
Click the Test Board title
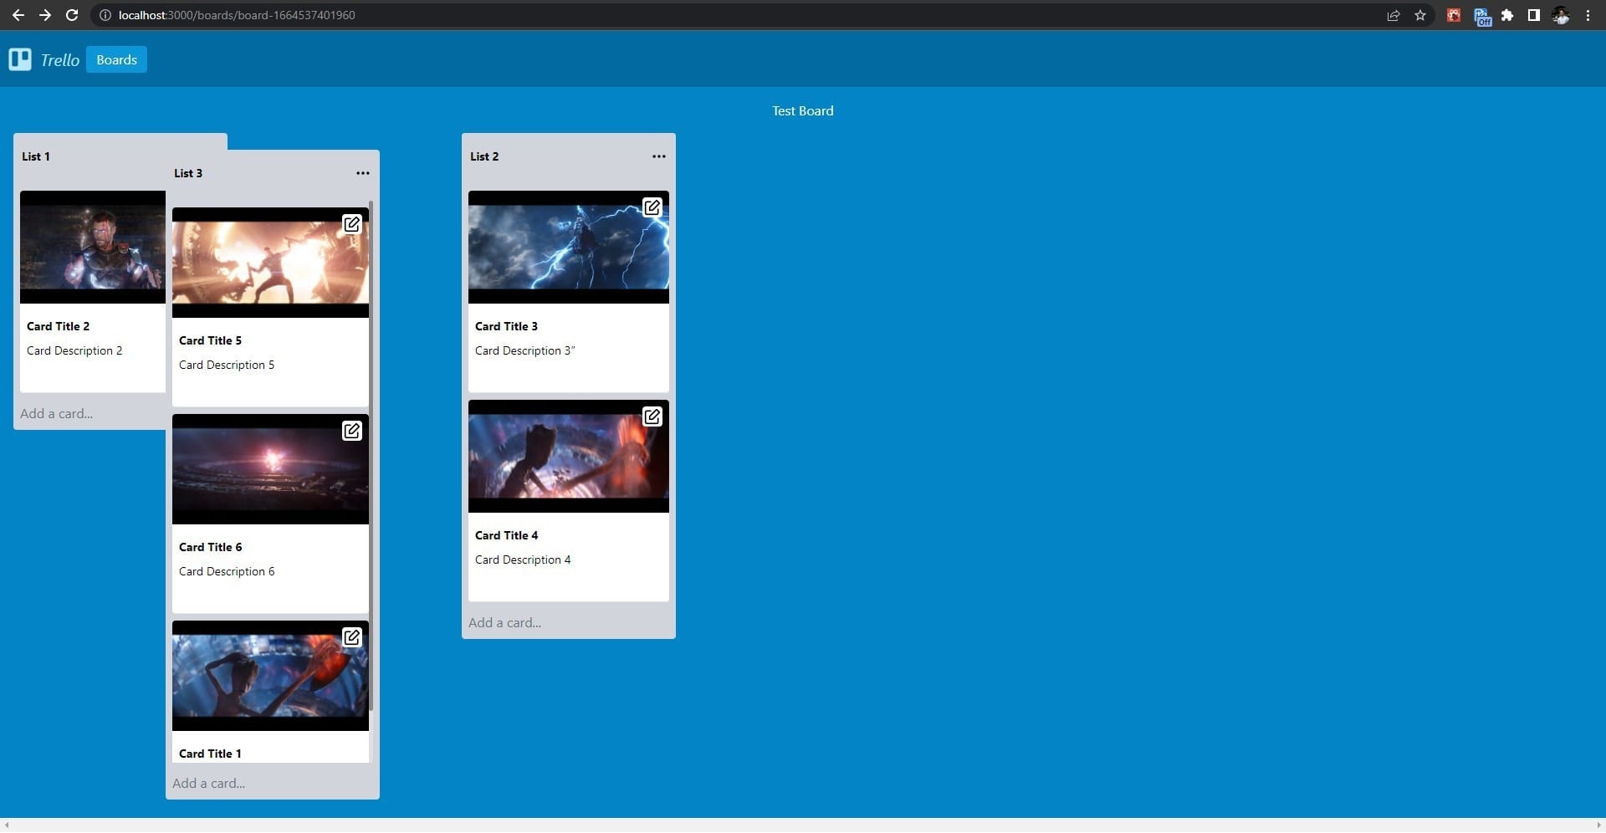pyautogui.click(x=802, y=110)
